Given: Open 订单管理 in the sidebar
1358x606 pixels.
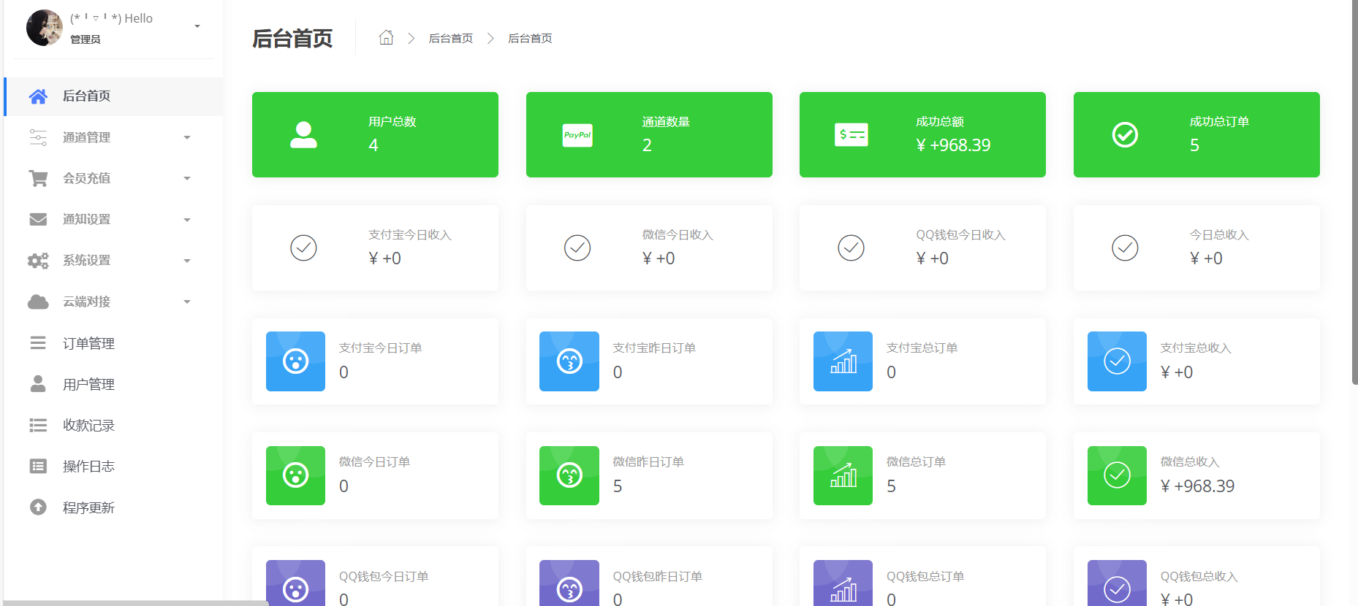Looking at the screenshot, I should [x=88, y=343].
